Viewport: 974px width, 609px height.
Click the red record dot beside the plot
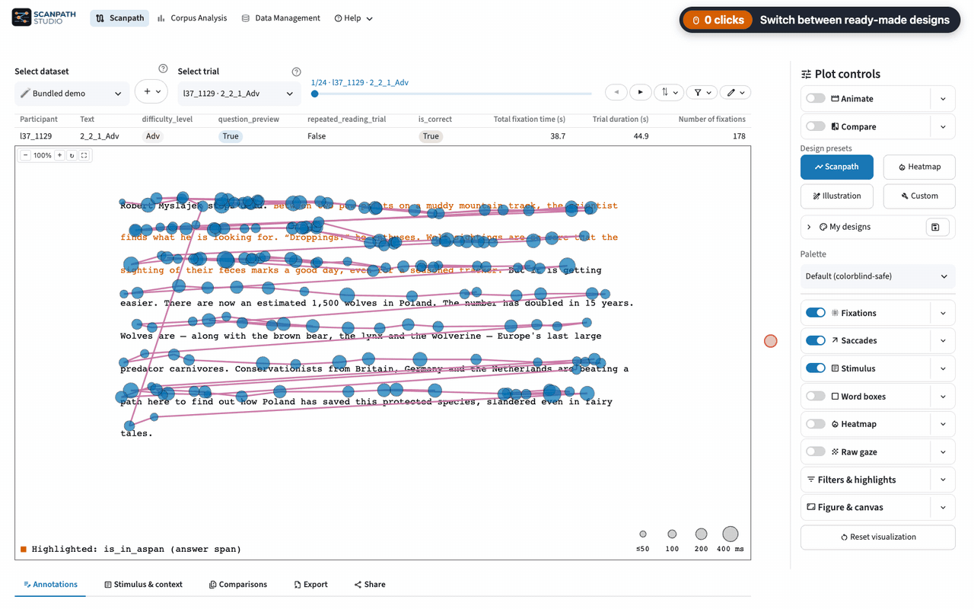tap(771, 341)
